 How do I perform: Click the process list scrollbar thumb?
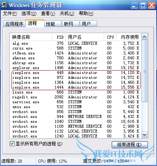pos(145,71)
